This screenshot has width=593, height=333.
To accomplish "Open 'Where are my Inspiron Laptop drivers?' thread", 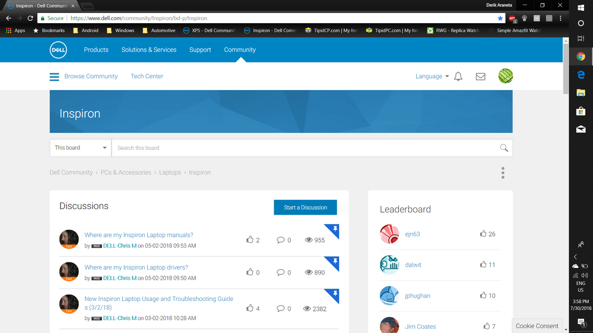I will point(136,267).
